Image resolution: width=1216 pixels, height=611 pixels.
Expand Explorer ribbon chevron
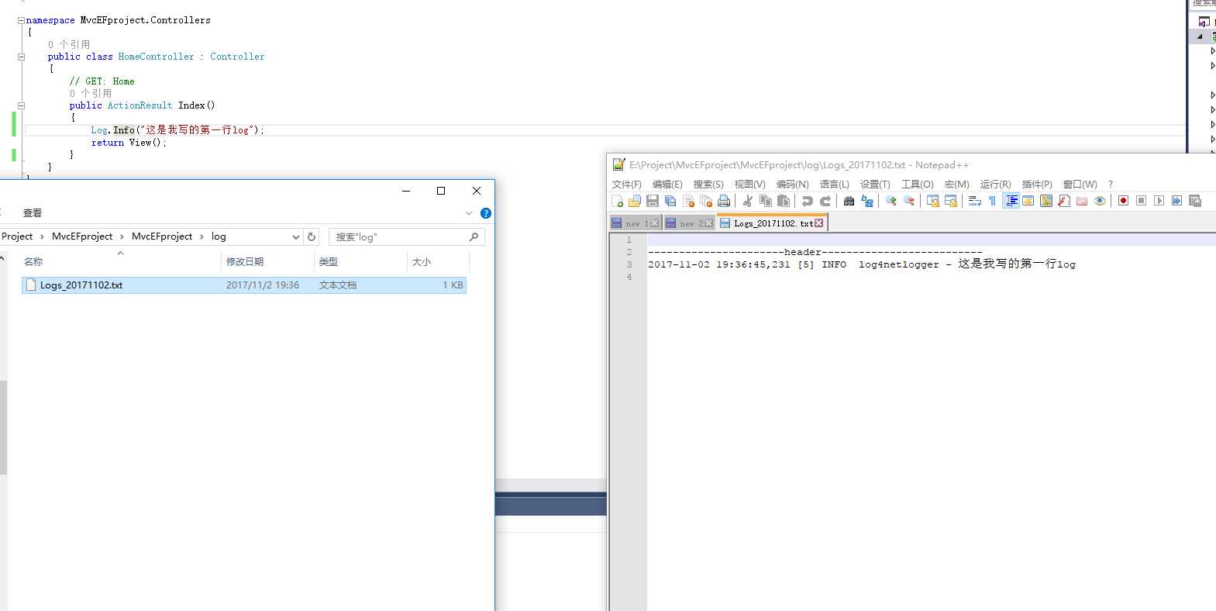[x=469, y=213]
